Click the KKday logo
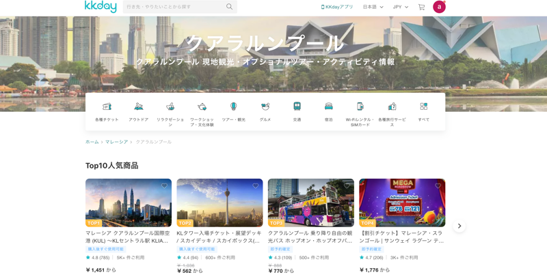The image size is (547, 279). coord(101,7)
